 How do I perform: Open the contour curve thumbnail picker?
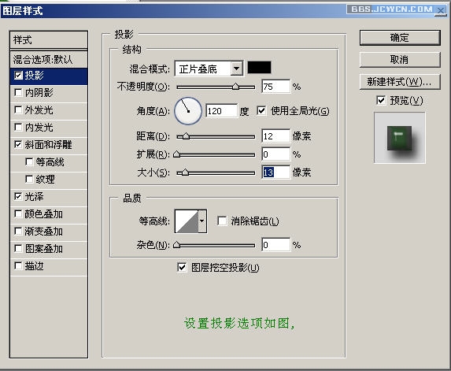(x=187, y=221)
